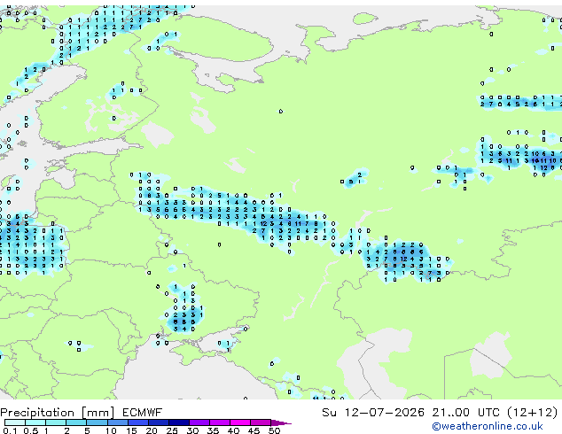Click the 0.5–1 mm legend color box

click(x=35, y=422)
